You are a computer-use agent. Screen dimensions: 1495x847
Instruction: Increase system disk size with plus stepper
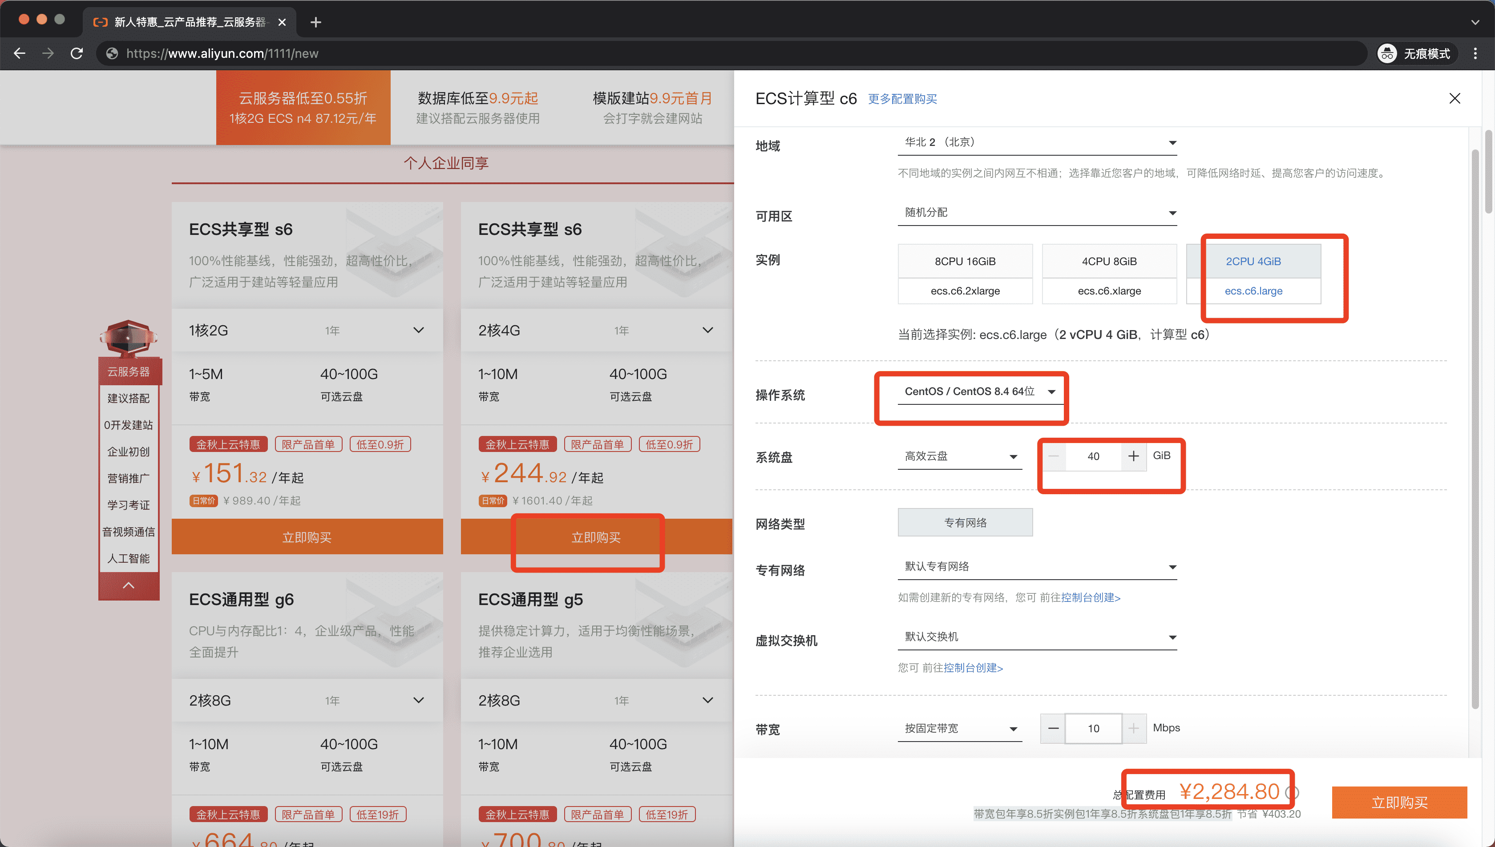(1133, 456)
